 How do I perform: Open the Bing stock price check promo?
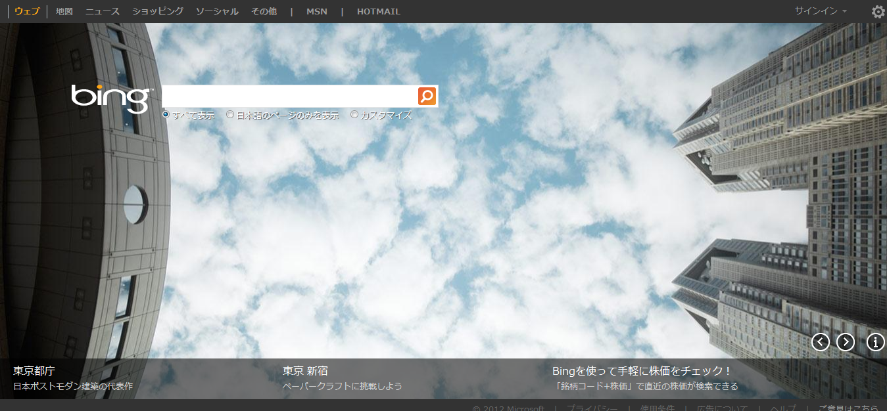[642, 371]
